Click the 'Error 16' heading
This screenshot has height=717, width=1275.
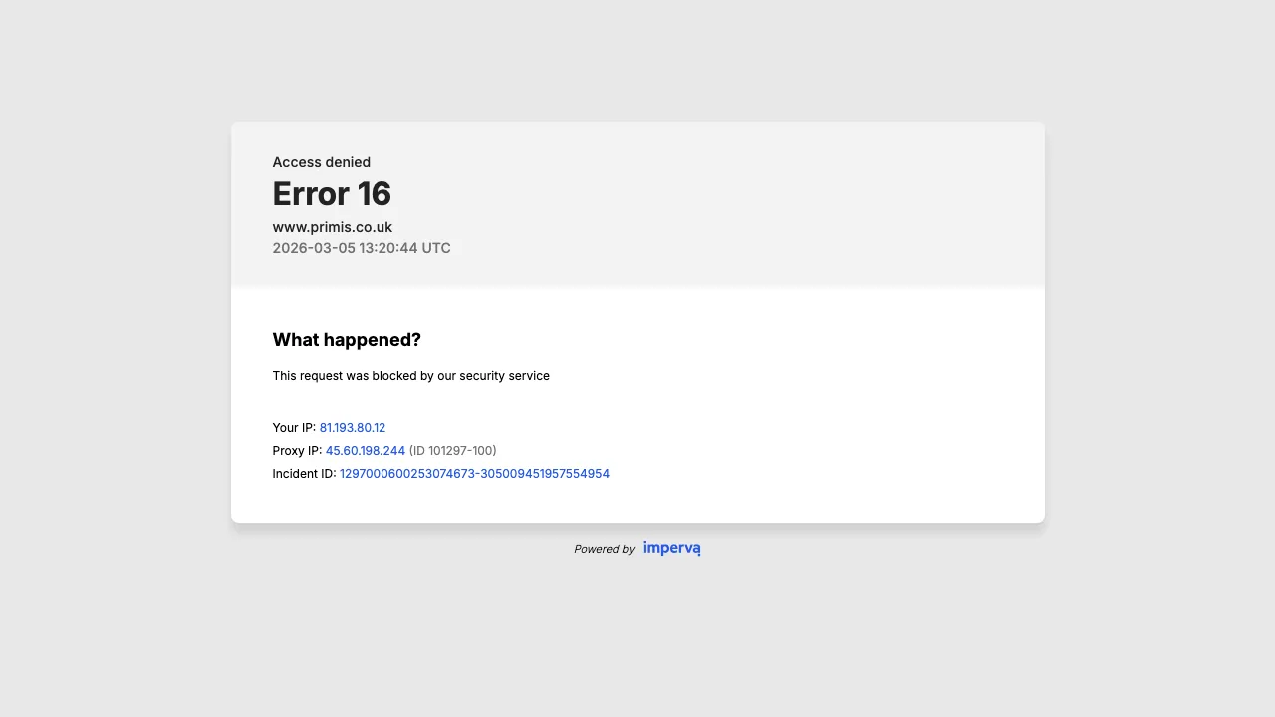coord(331,193)
